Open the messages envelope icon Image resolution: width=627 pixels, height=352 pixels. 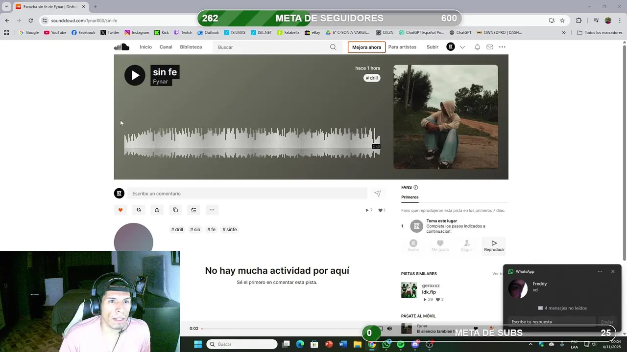[489, 47]
